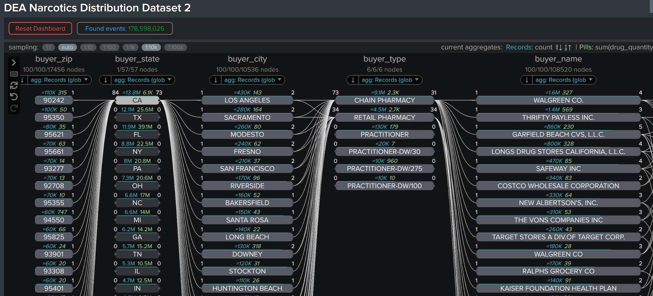653x296 pixels.
Task: Set sampling to 1:10k
Action: [151, 47]
